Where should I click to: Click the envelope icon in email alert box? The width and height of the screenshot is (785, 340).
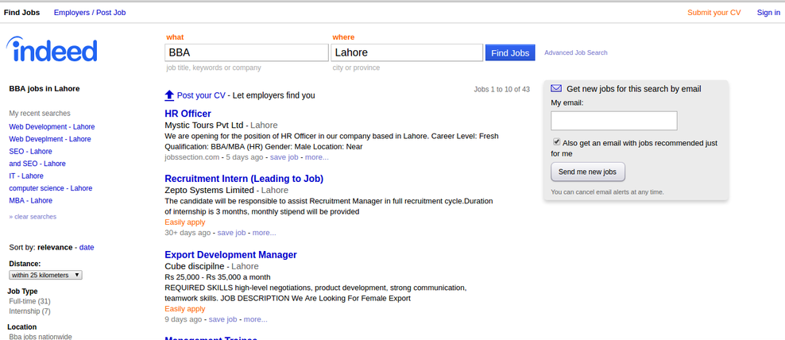556,89
